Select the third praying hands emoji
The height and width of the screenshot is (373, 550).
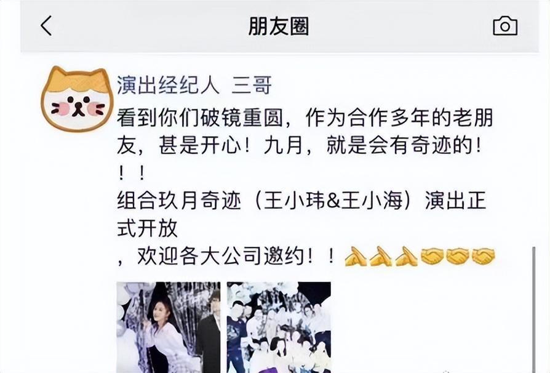click(x=406, y=256)
